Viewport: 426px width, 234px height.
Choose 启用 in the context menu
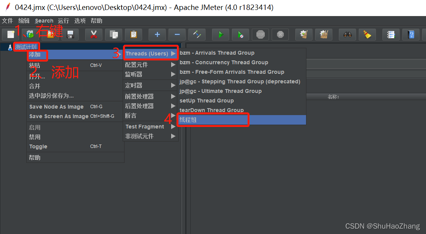pos(75,127)
